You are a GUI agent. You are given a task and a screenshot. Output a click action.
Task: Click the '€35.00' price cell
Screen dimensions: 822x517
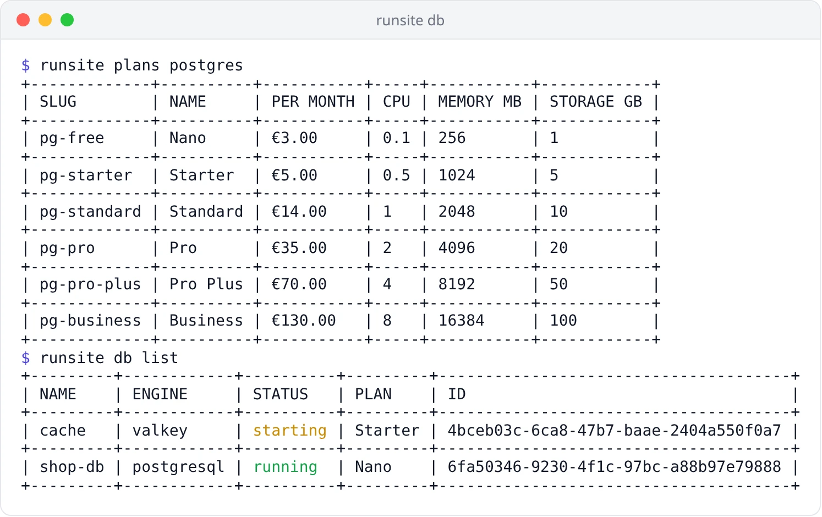pos(299,248)
